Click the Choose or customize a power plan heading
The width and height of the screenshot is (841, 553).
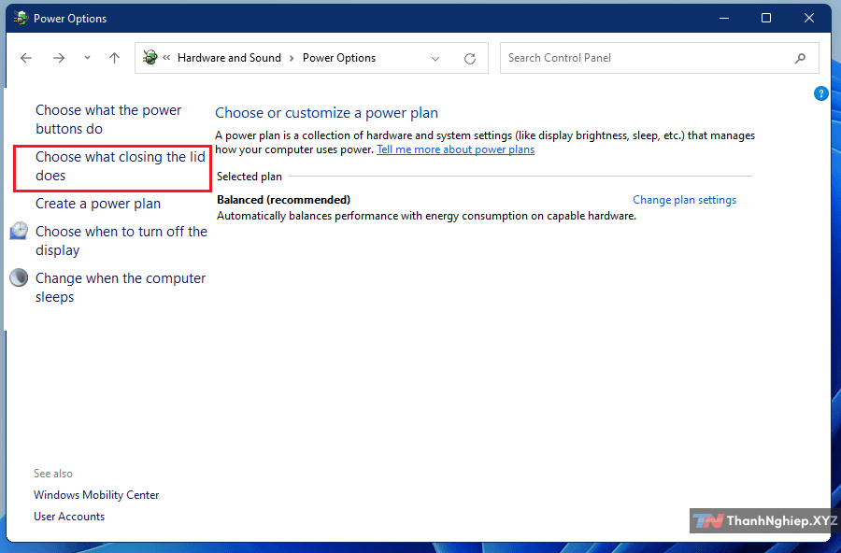click(327, 113)
